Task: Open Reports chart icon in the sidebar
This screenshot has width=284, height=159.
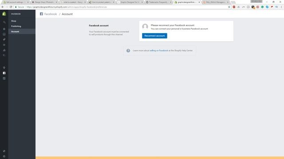Action: click(x=4, y=50)
